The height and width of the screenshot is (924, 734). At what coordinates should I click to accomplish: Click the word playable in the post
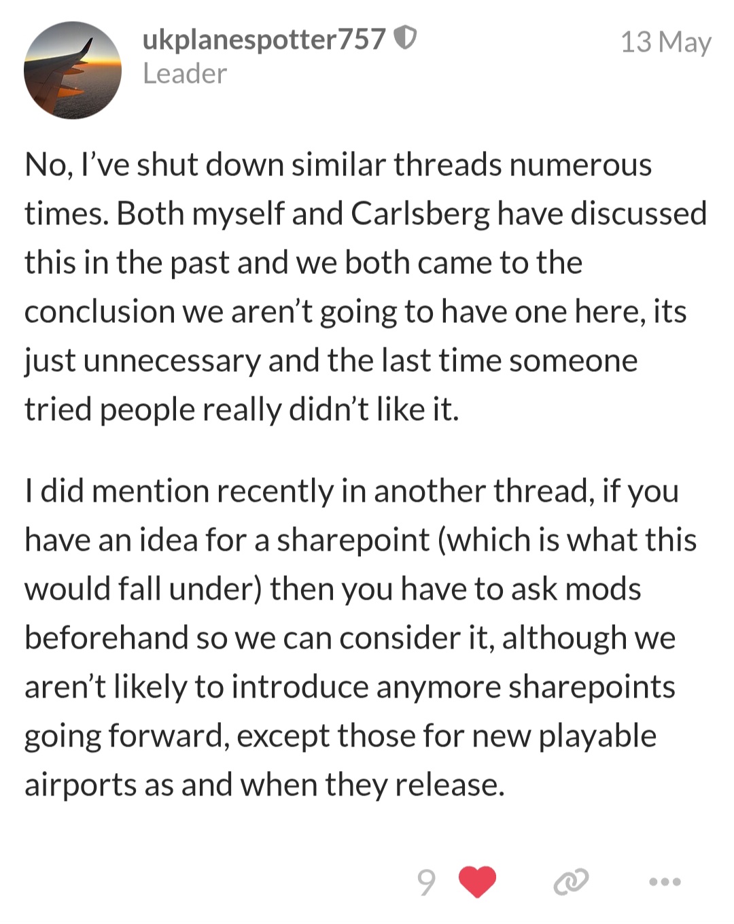pos(597,736)
